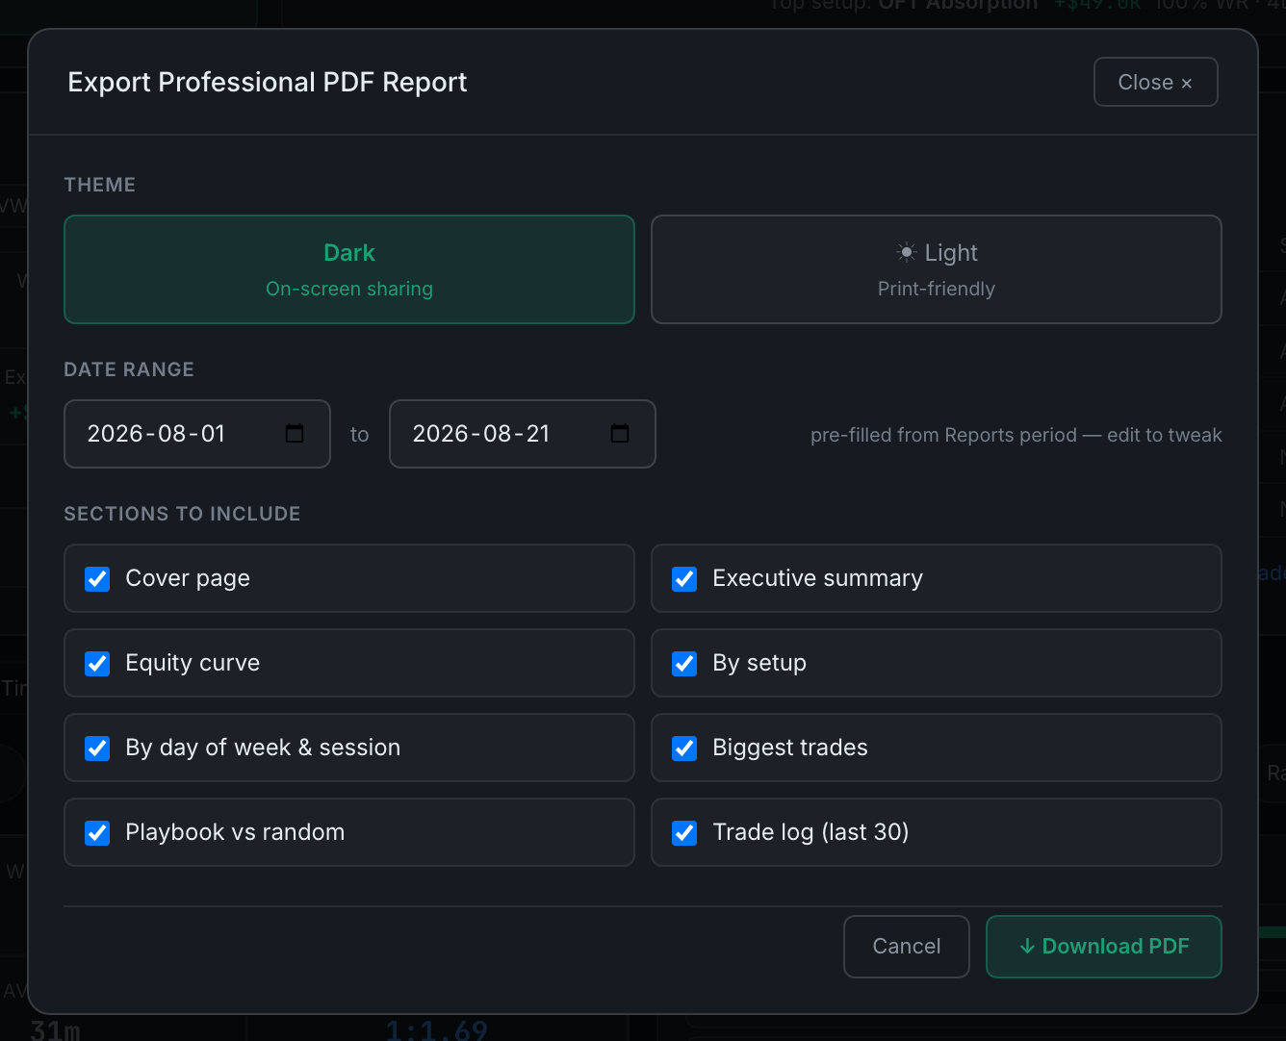Click the 'pre-filled from Reports period' hint text
Viewport: 1286px width, 1041px height.
click(x=1016, y=435)
